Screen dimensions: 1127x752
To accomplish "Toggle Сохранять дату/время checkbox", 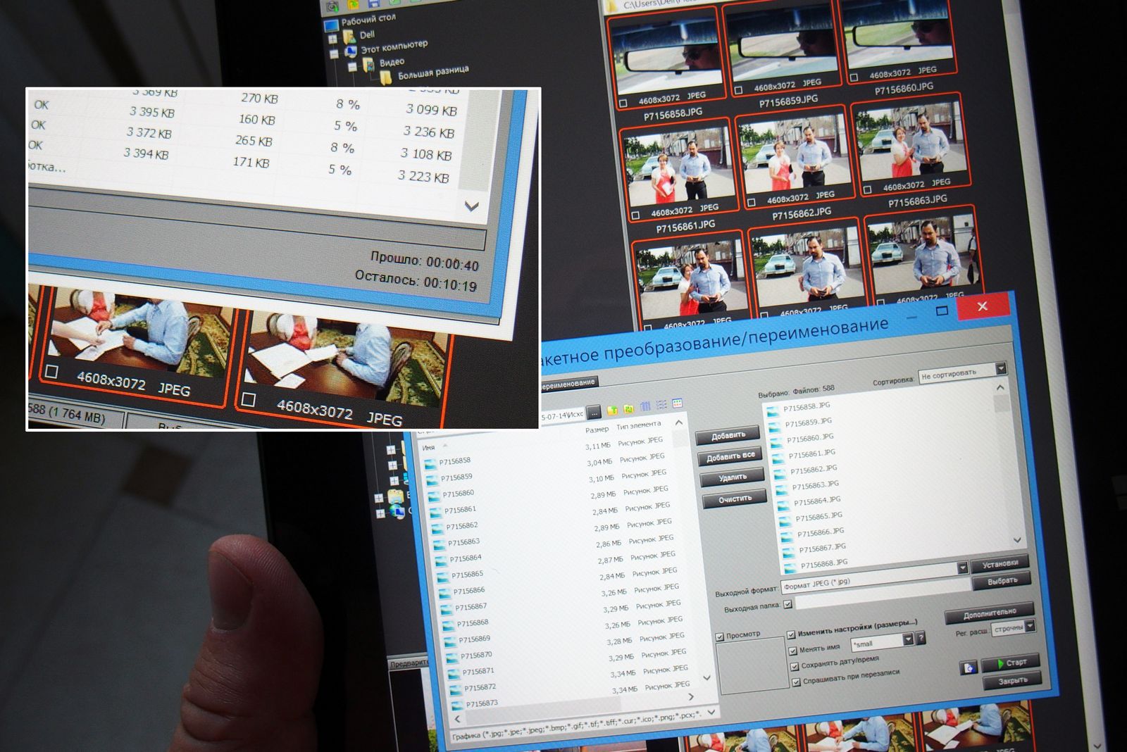I will point(795,666).
